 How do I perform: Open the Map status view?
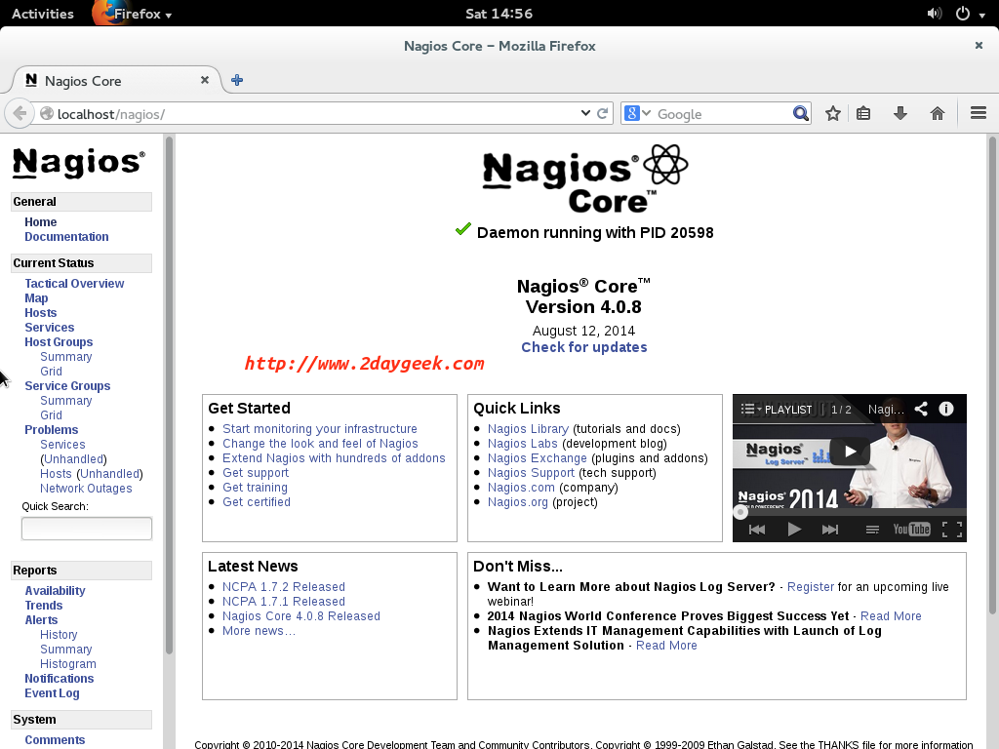[x=36, y=298]
